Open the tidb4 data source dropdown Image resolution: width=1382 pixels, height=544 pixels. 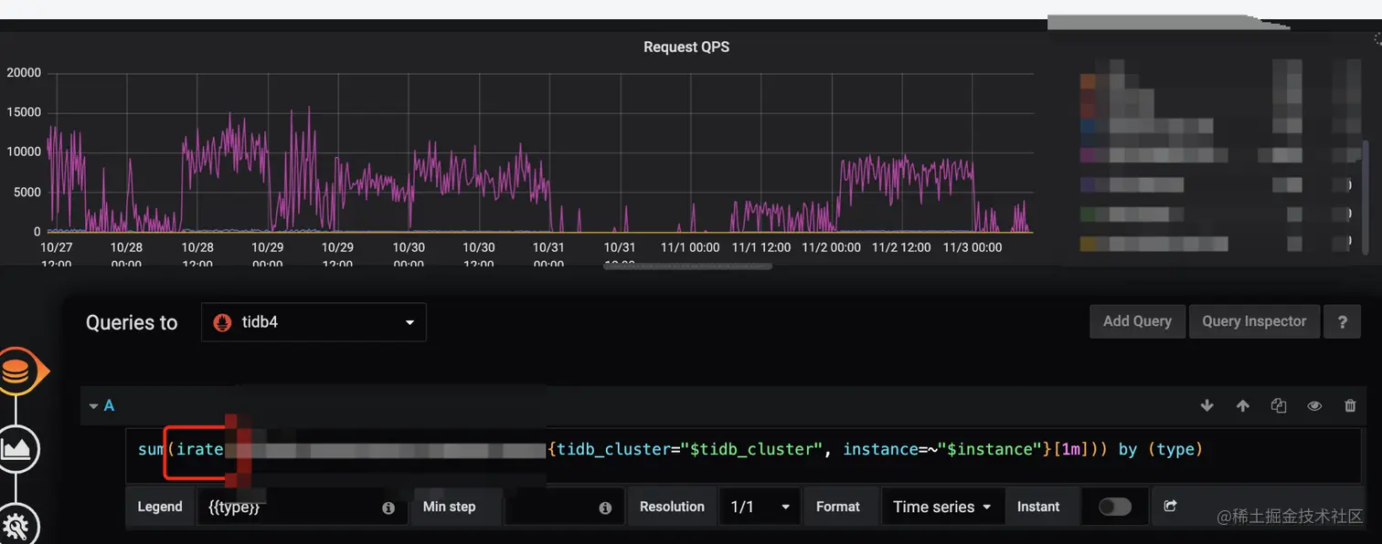pyautogui.click(x=314, y=322)
